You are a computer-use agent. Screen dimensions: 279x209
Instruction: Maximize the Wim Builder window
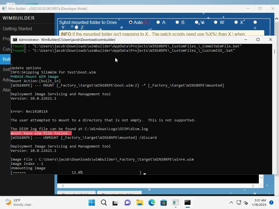[x=260, y=8]
